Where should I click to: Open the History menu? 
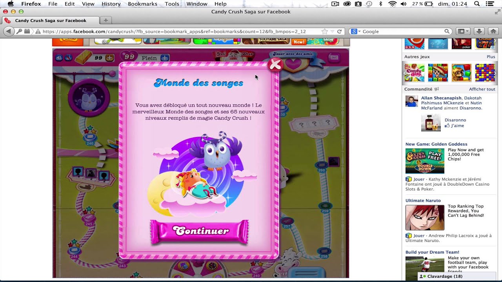[111, 4]
